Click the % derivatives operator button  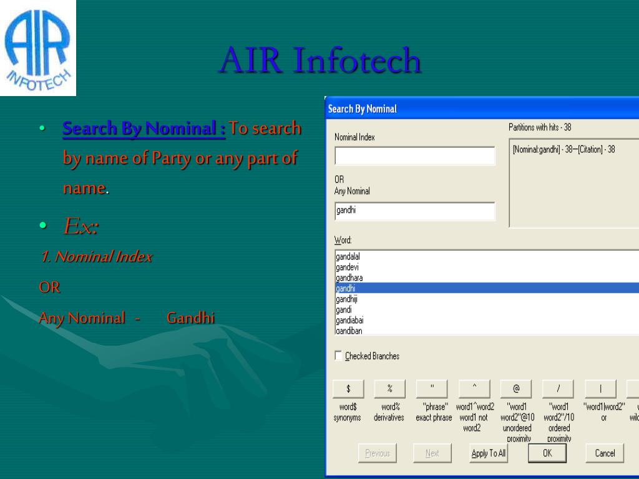tap(390, 389)
